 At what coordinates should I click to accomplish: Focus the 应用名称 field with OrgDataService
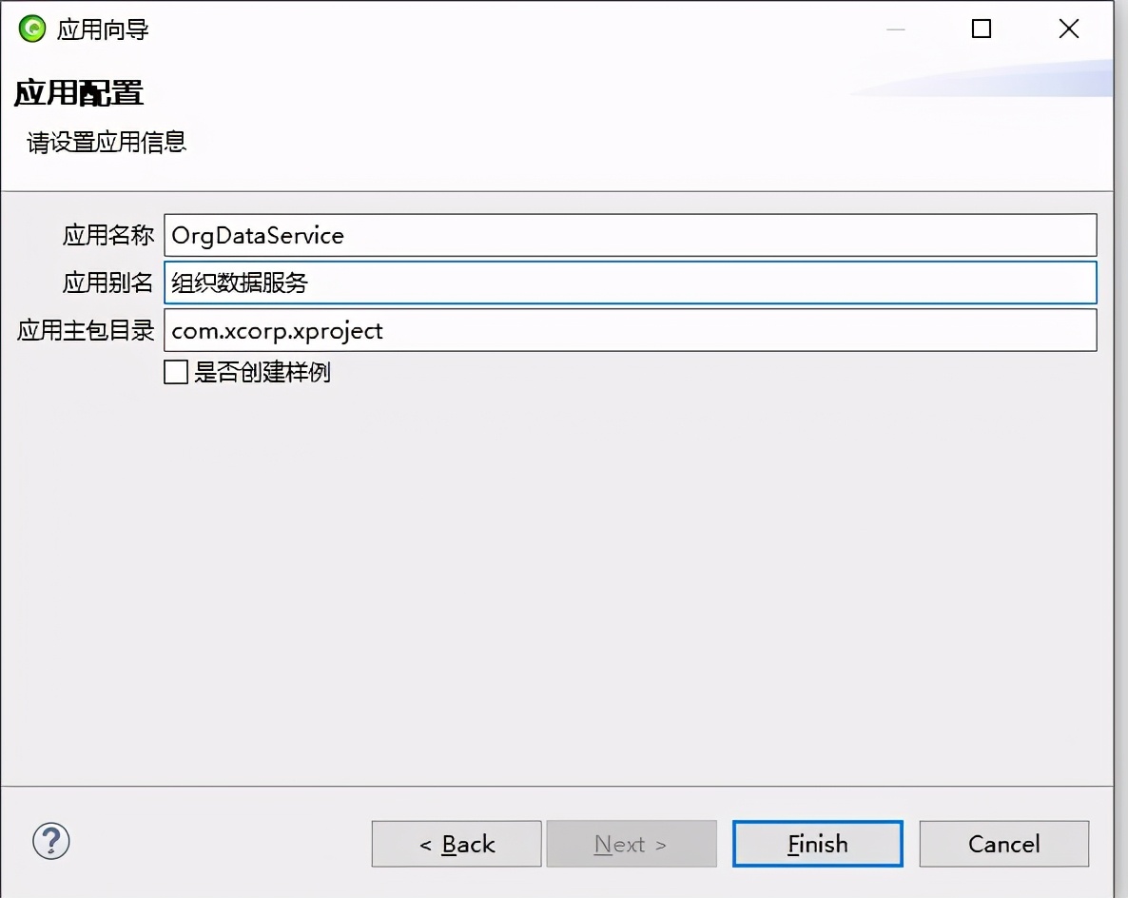tap(631, 235)
